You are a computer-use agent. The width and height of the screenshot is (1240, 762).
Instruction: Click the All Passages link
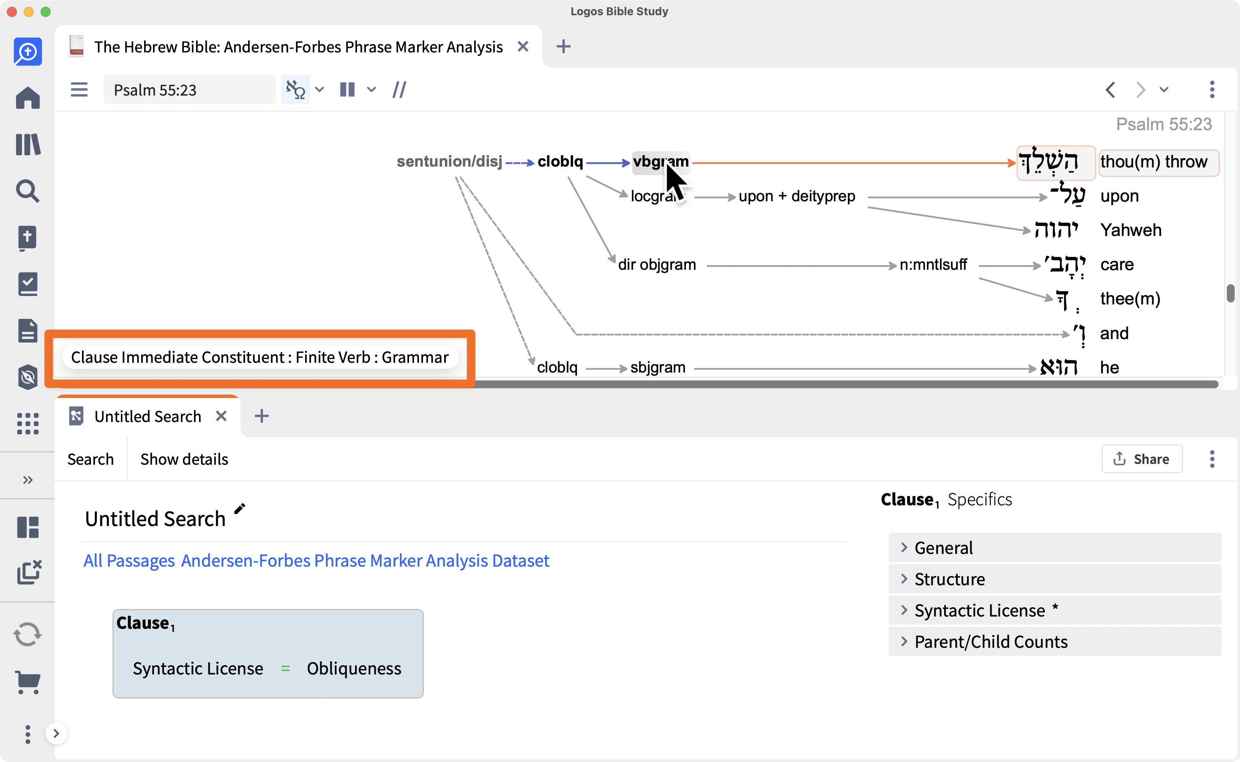pos(129,560)
